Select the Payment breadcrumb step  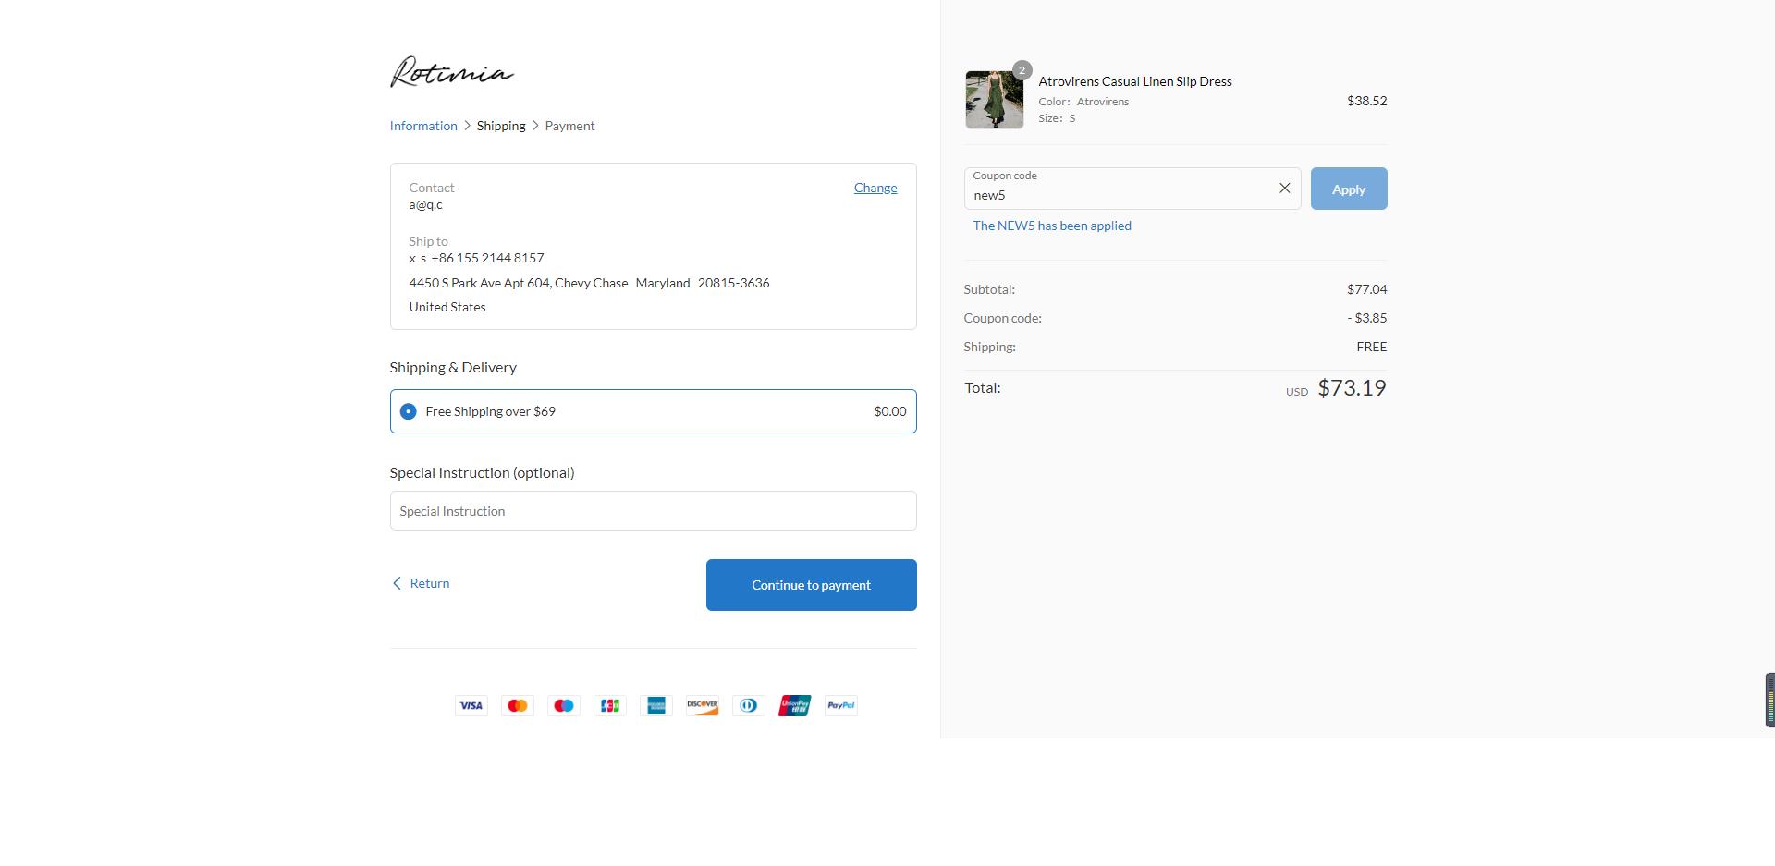(569, 126)
